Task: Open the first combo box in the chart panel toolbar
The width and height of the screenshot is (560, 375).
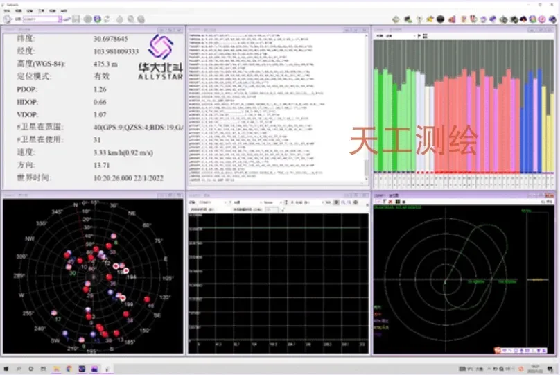Action: [x=212, y=202]
